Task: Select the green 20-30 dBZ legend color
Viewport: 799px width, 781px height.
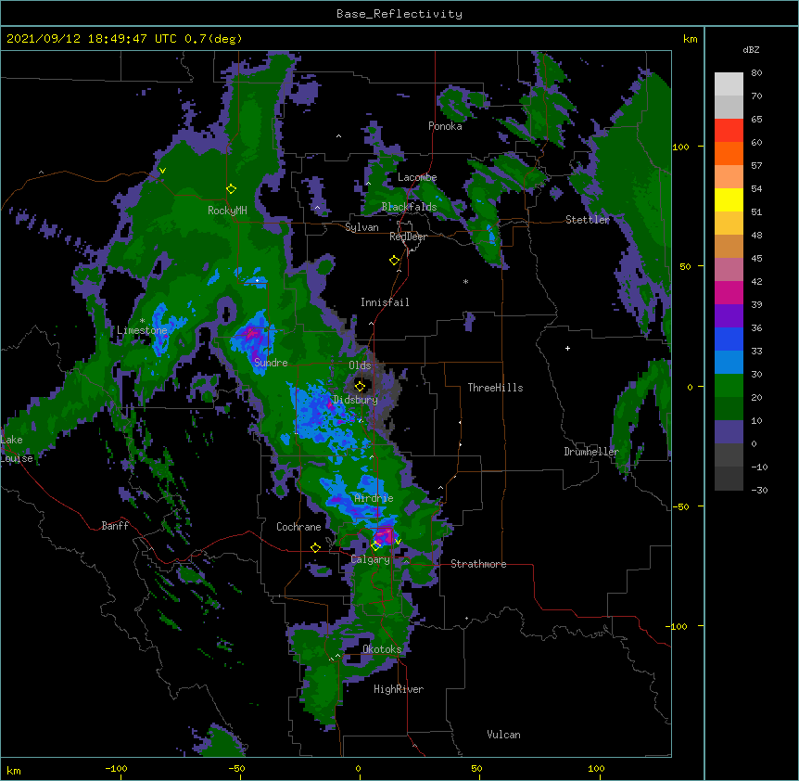Action: [x=729, y=386]
